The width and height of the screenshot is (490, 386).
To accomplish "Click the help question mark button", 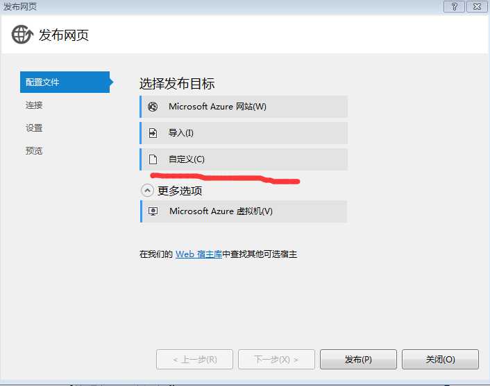I will coord(454,6).
